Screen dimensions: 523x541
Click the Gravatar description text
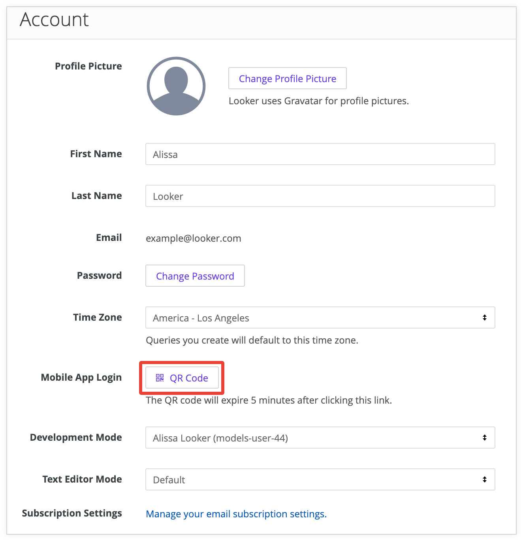(x=318, y=101)
